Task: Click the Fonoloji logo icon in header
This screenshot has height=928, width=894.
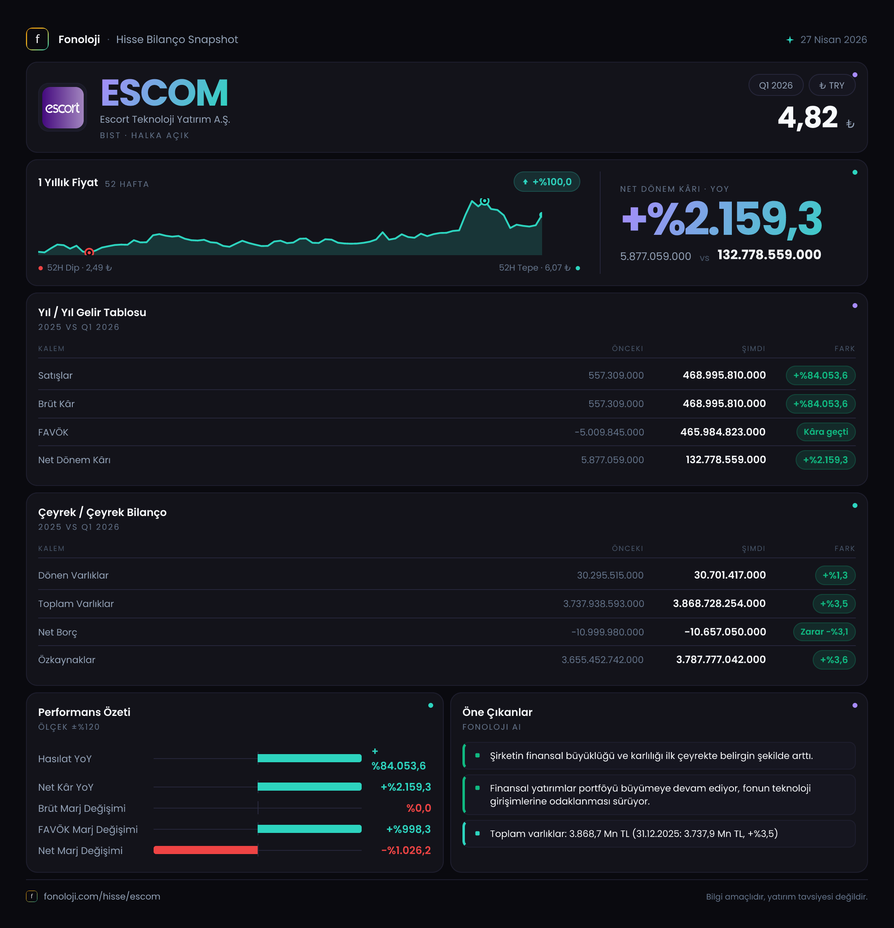Action: tap(37, 39)
